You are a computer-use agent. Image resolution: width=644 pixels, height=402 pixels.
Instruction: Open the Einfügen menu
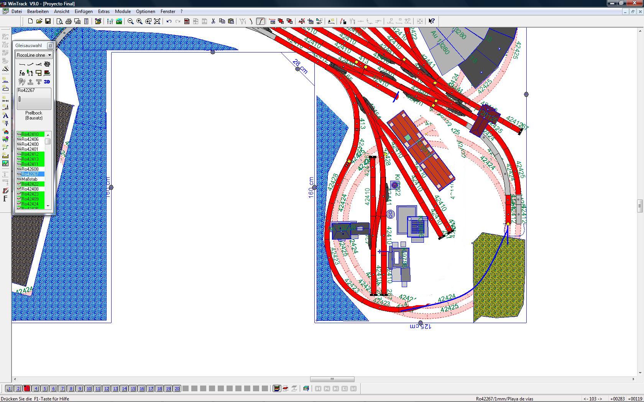click(84, 11)
